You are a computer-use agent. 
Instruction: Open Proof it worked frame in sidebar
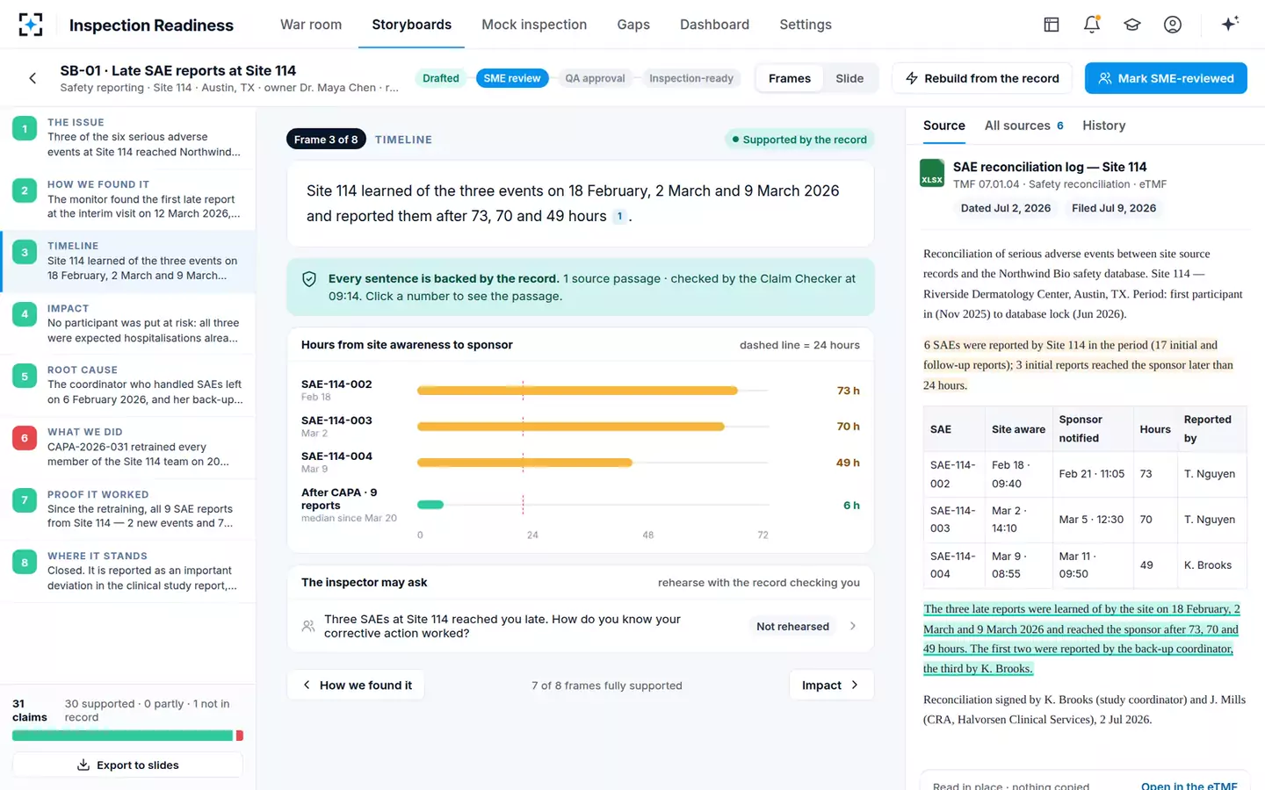tap(128, 509)
